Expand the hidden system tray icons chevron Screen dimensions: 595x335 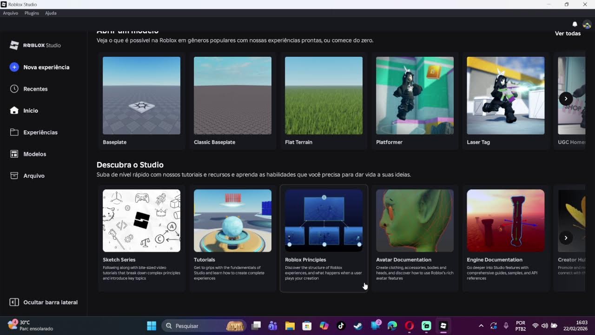(481, 326)
